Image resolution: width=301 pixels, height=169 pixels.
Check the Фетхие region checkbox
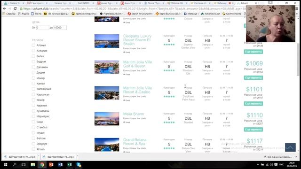coord(33,138)
